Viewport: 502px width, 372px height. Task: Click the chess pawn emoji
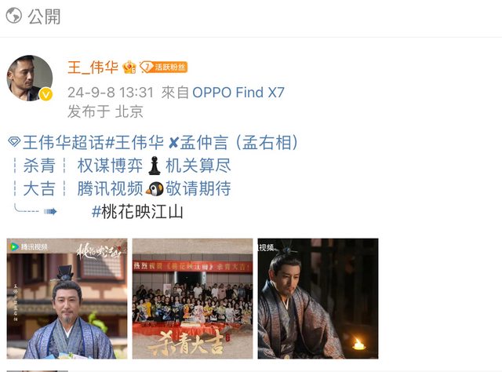coord(155,166)
